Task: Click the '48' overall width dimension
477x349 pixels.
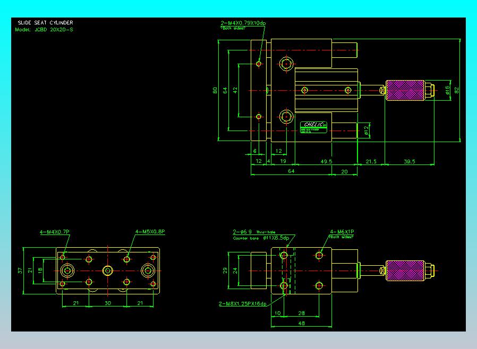Action: (x=301, y=323)
